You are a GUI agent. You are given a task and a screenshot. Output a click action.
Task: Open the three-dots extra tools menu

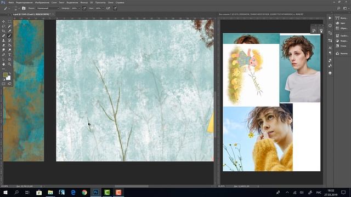pos(3,69)
